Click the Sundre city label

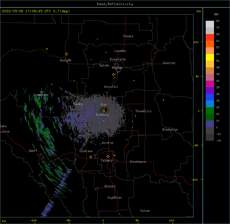[x=78, y=104]
